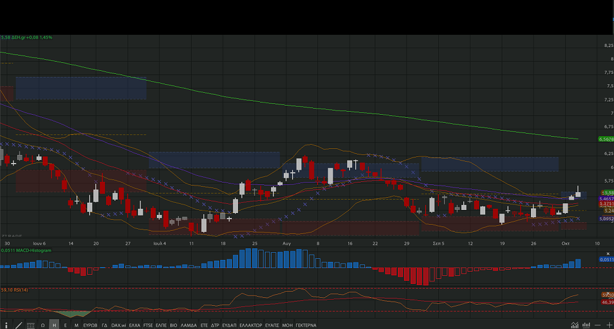Open the ΓΕΚΤΕΡΝΑ symbol tab
614x329 pixels.
tap(306, 325)
